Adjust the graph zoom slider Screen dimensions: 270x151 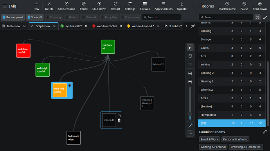click(x=190, y=103)
